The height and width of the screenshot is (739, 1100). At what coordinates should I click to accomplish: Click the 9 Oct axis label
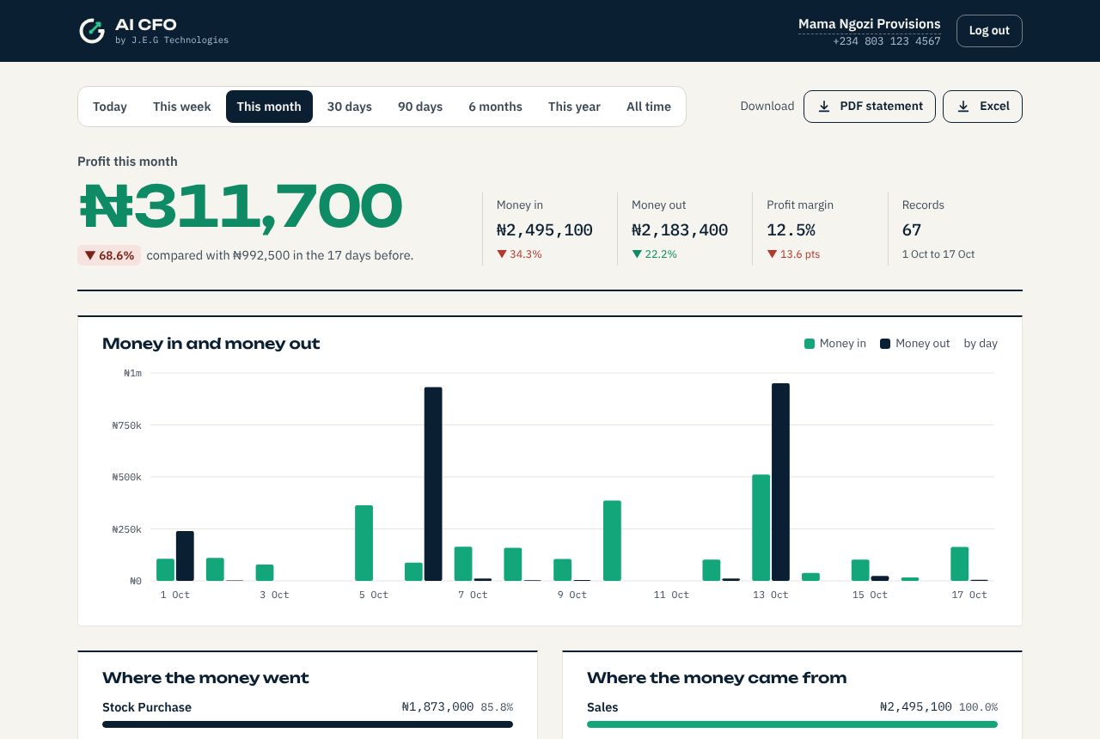point(572,595)
